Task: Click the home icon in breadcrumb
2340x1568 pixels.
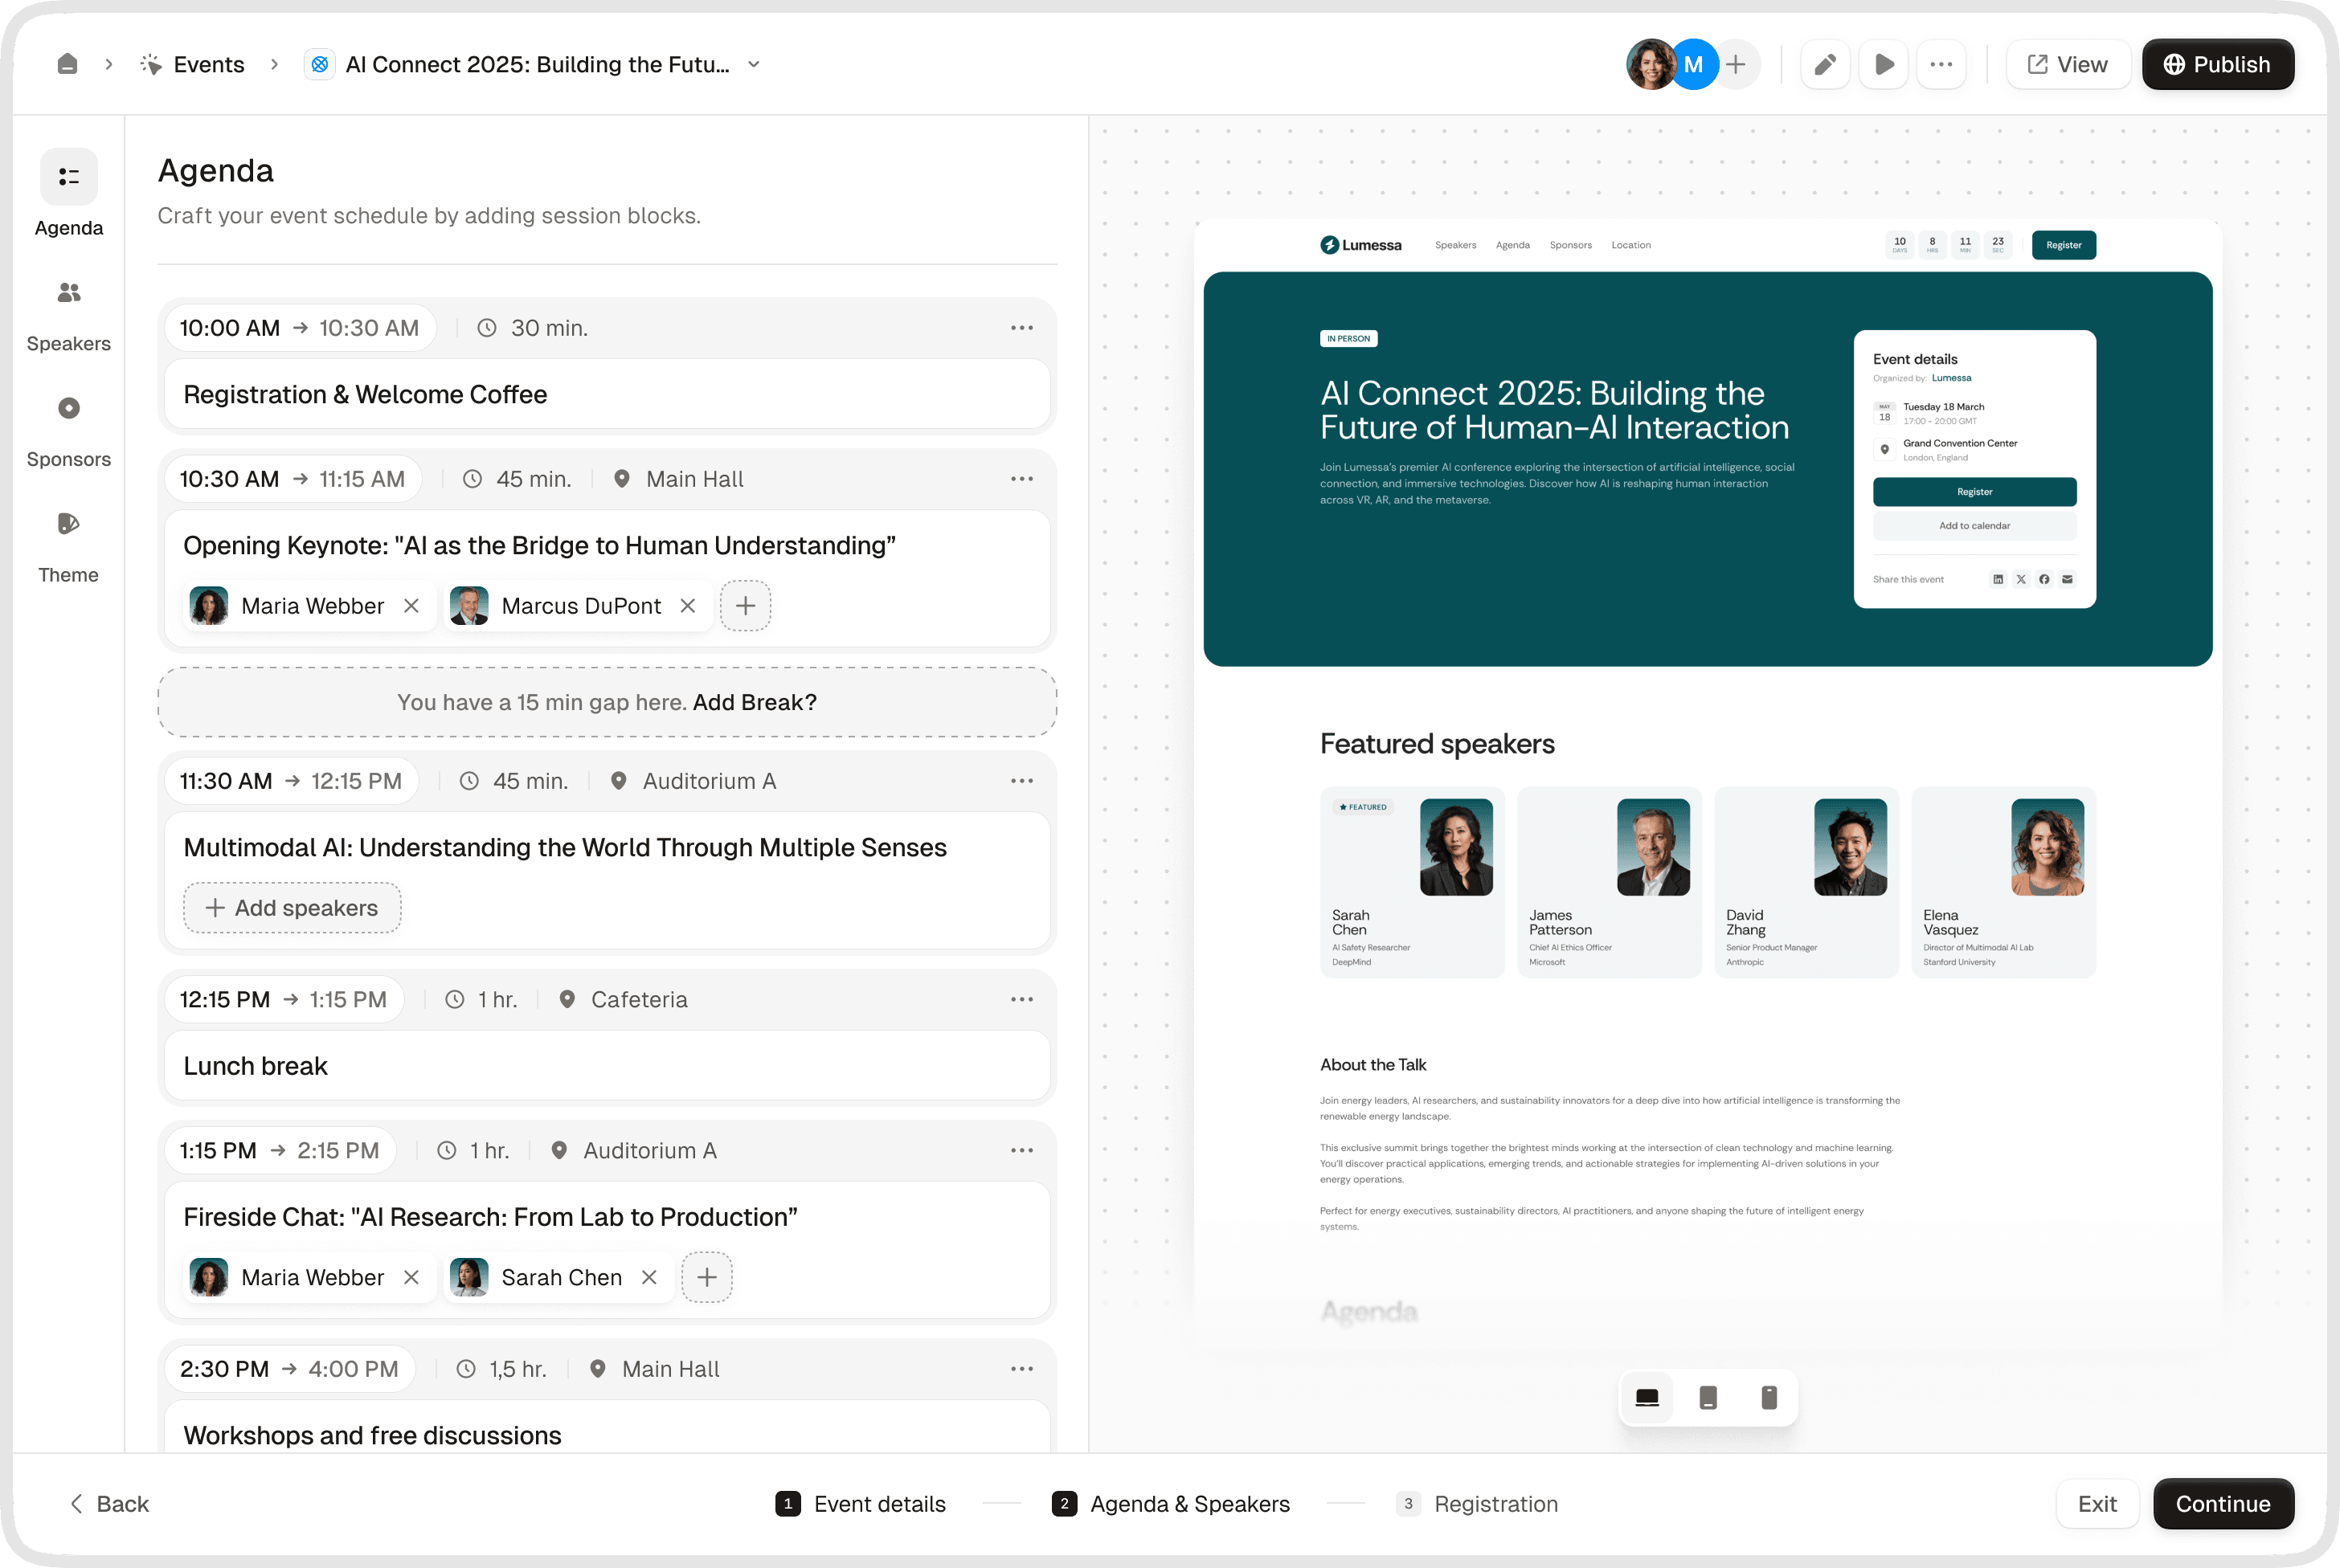Action: click(x=67, y=64)
